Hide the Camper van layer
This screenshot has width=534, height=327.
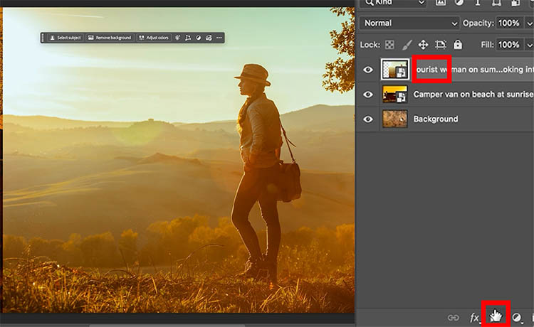tap(368, 94)
